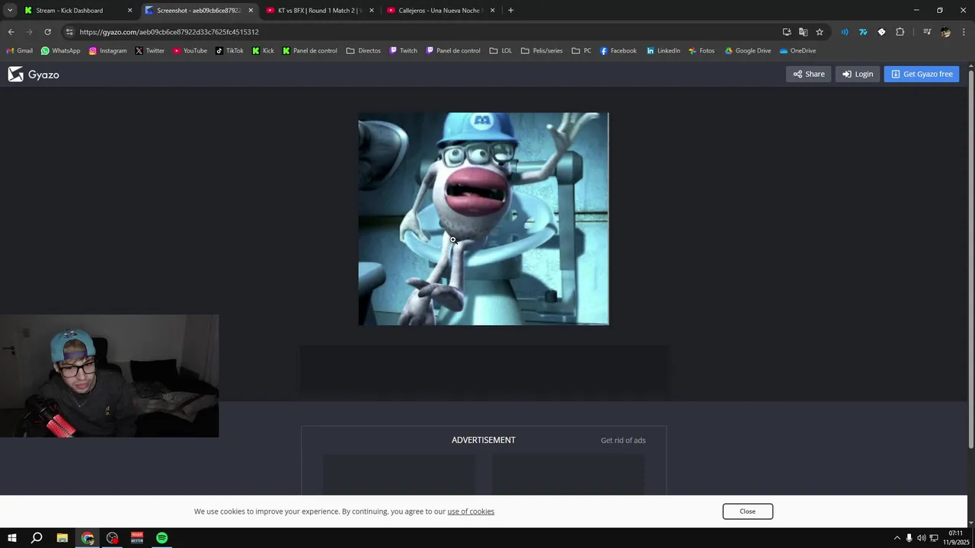The image size is (975, 548).
Task: Open a new browser tab
Action: [x=510, y=11]
